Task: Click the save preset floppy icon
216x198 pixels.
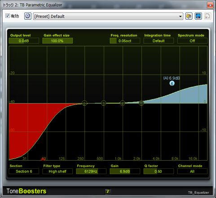Action: coord(198,16)
